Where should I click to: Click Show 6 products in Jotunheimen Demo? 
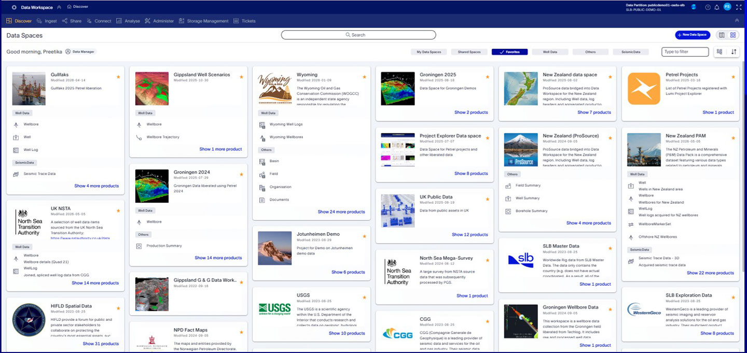(348, 272)
